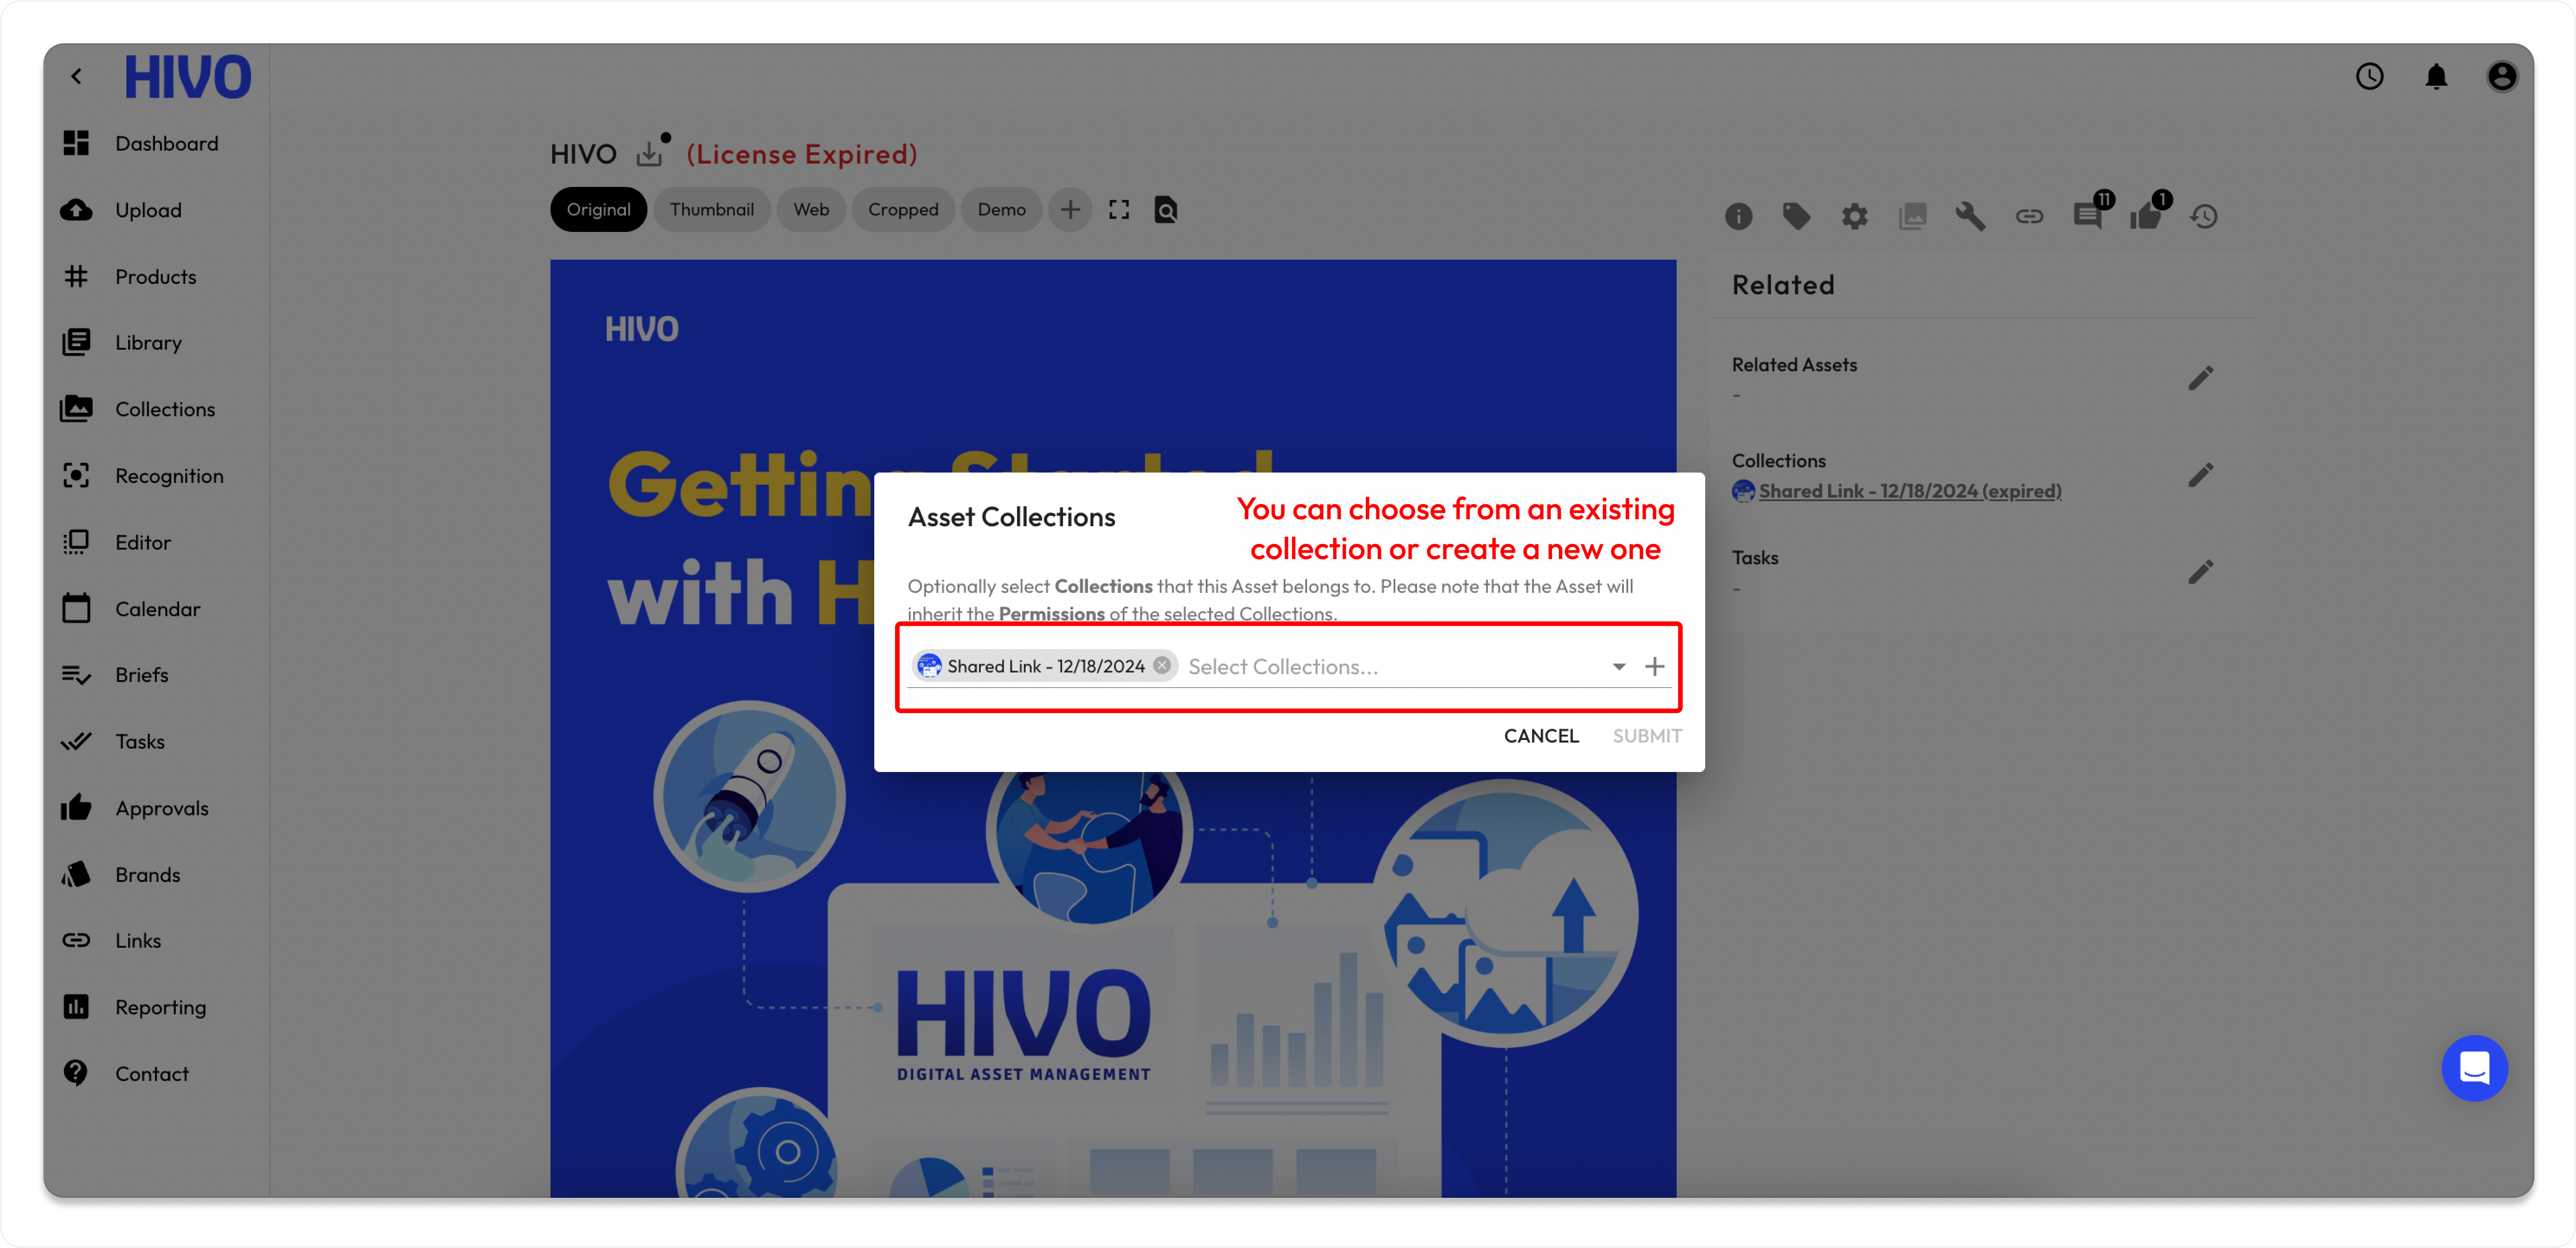Open the notifications bell icon
2576x1248 pixels.
click(2436, 76)
